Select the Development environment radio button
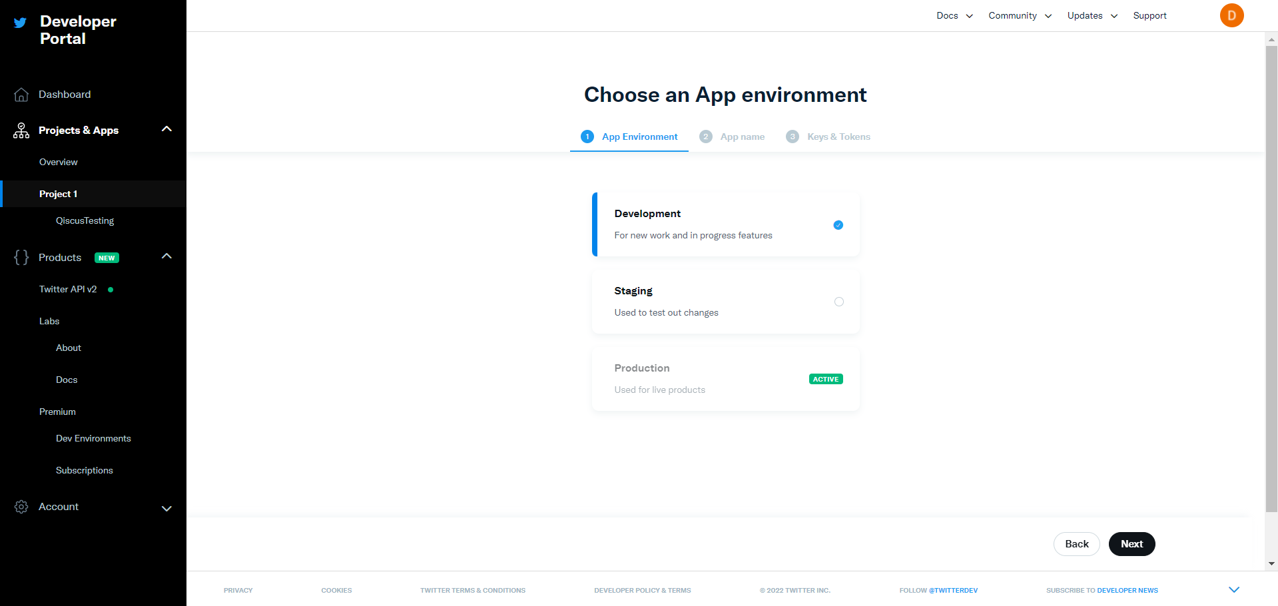Viewport: 1278px width, 606px height. [x=838, y=225]
